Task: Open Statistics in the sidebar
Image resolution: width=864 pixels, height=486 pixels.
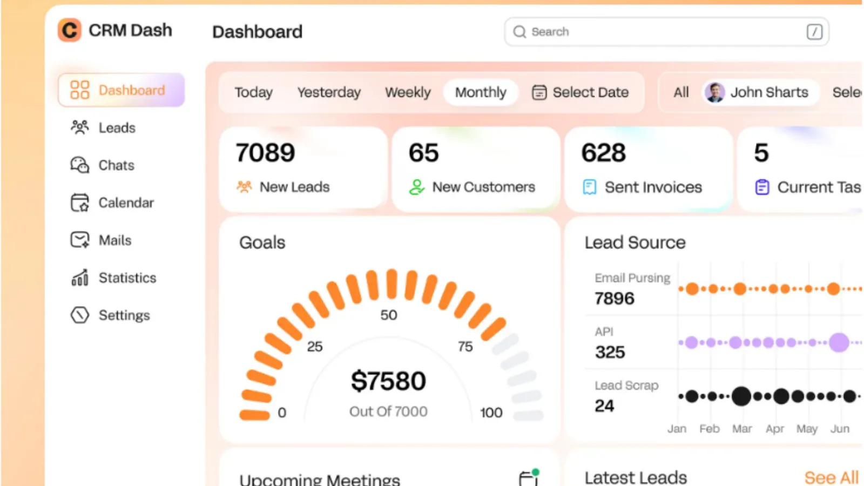Action: click(x=113, y=278)
